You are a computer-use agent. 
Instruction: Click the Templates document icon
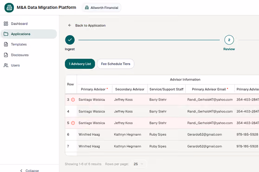6,44
